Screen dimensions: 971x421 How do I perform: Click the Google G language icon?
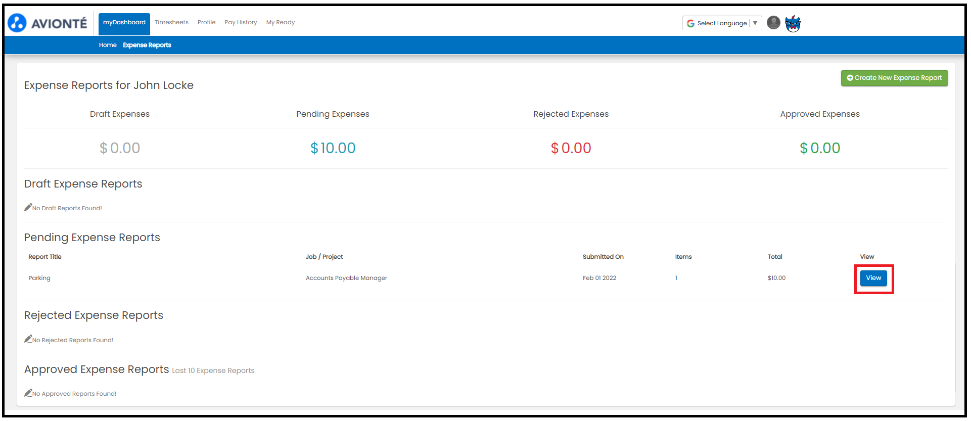pyautogui.click(x=690, y=23)
